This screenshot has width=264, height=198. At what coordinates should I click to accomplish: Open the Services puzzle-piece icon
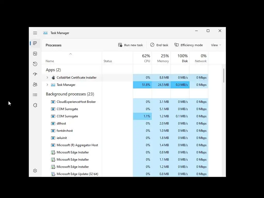point(35,105)
